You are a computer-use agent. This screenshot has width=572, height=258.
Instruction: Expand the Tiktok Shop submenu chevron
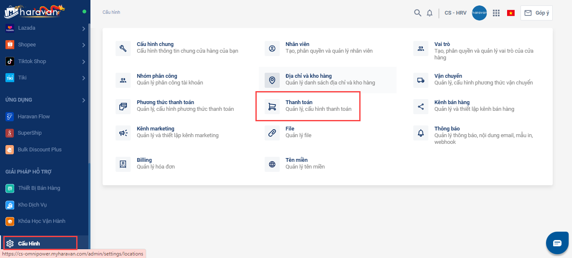coord(84,61)
